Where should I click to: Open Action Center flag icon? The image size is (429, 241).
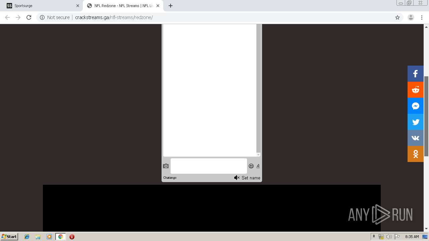(x=397, y=237)
